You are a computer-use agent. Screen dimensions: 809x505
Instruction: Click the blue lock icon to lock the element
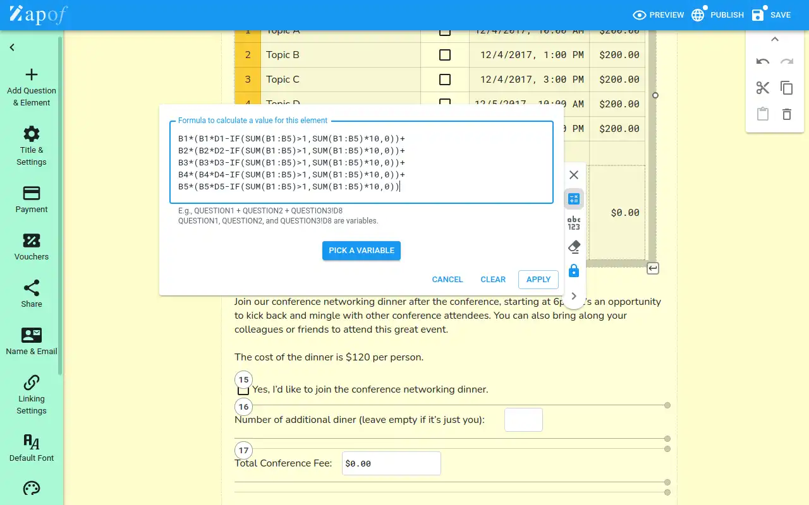[x=574, y=270]
